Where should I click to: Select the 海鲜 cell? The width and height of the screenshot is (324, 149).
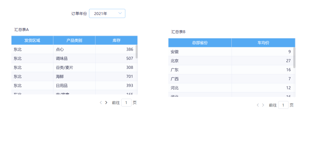tap(74, 77)
